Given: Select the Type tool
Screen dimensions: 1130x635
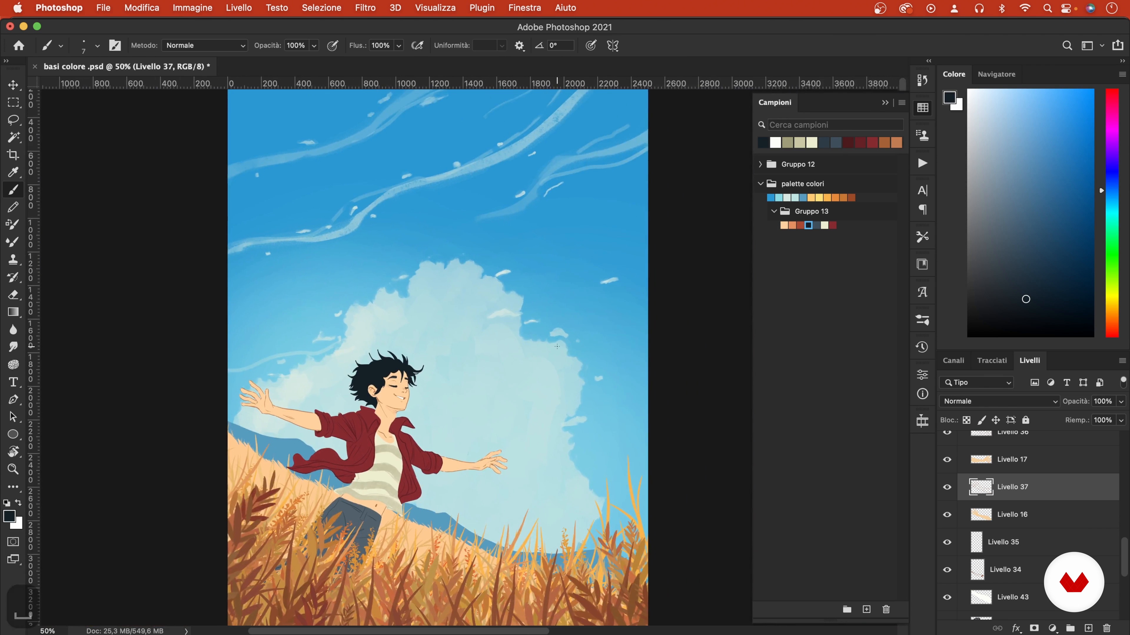Looking at the screenshot, I should (13, 382).
